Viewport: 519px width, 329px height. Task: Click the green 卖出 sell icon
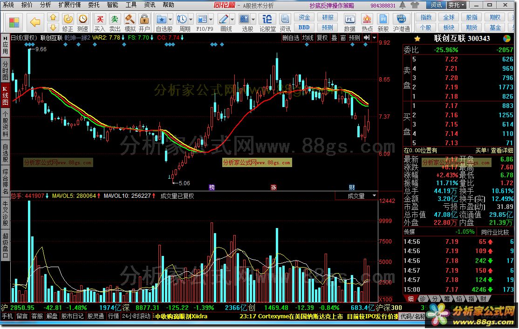(x=115, y=19)
